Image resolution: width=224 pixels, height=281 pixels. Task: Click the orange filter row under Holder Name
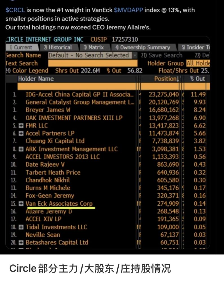pyautogui.click(x=77, y=86)
